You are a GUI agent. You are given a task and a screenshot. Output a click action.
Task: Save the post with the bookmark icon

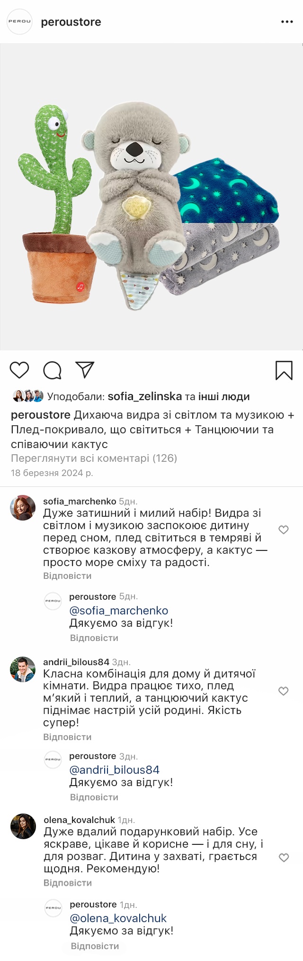click(x=284, y=370)
